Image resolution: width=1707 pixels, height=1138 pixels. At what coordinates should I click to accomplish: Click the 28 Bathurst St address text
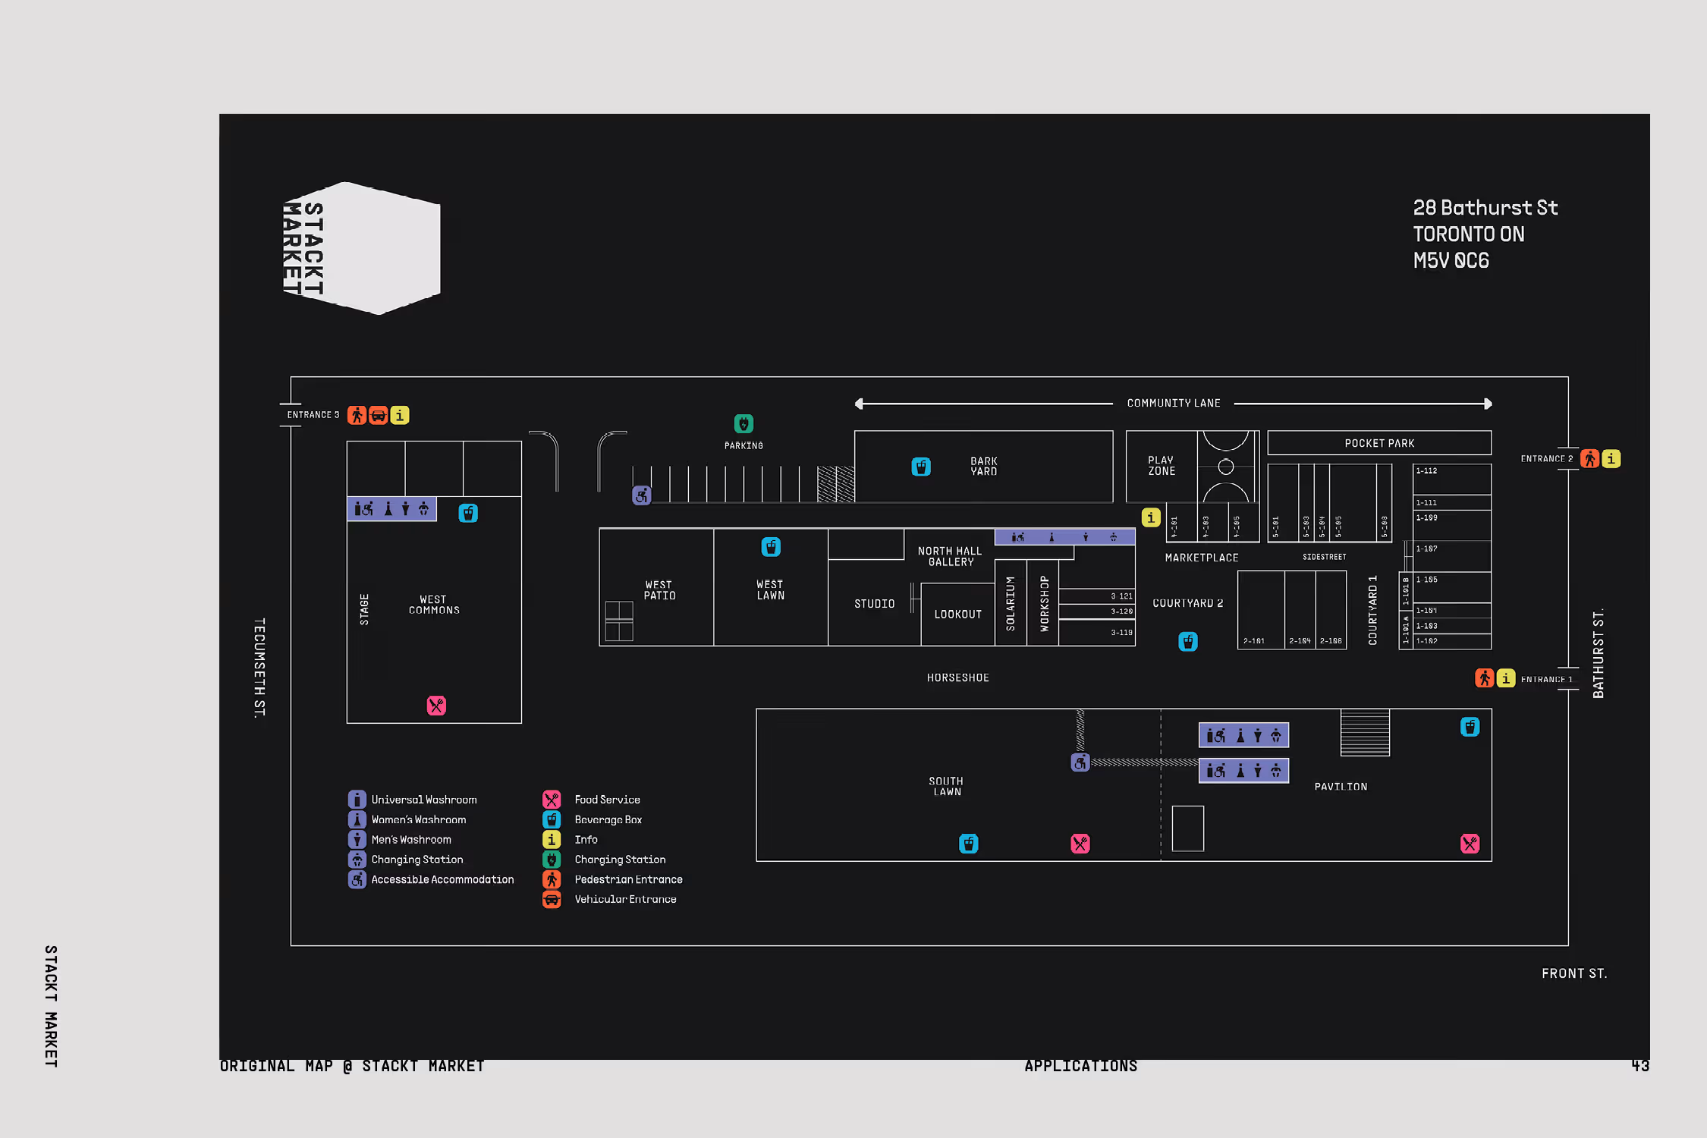click(1485, 208)
